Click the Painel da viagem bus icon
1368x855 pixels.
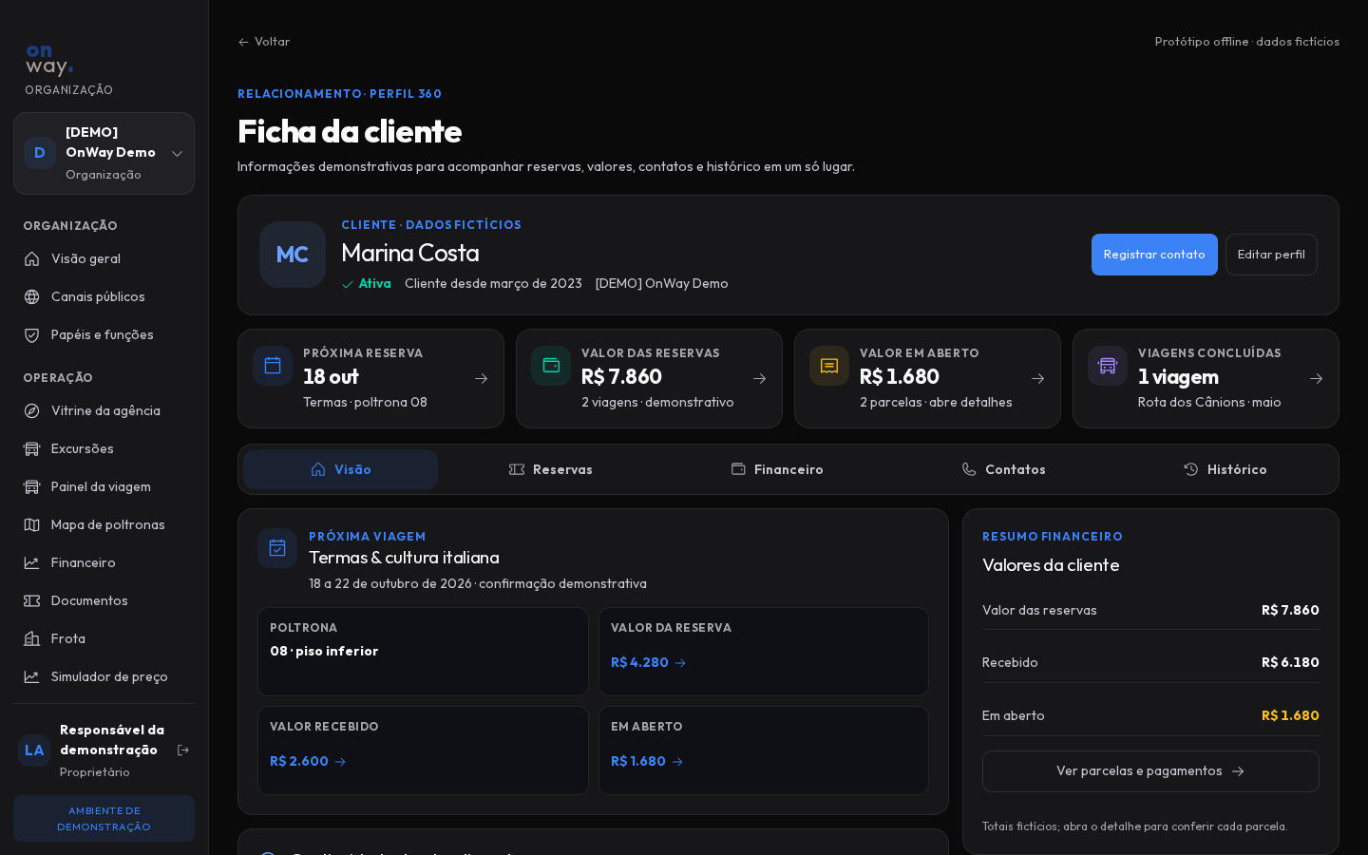point(31,486)
